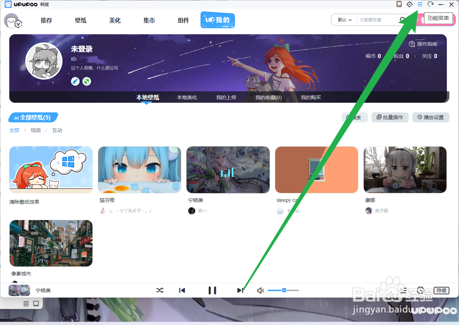Open the 组件 tab
This screenshot has width=459, height=325.
(183, 20)
